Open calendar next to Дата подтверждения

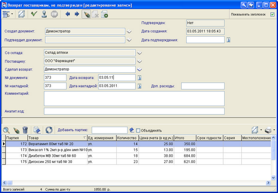click(x=228, y=40)
